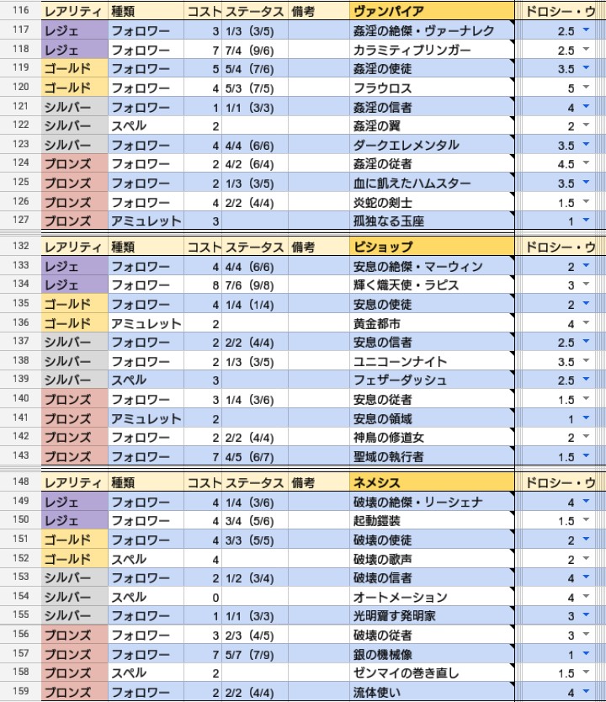Click cost cell 0 for オートメーション
This screenshot has width=606, height=702.
click(x=203, y=597)
